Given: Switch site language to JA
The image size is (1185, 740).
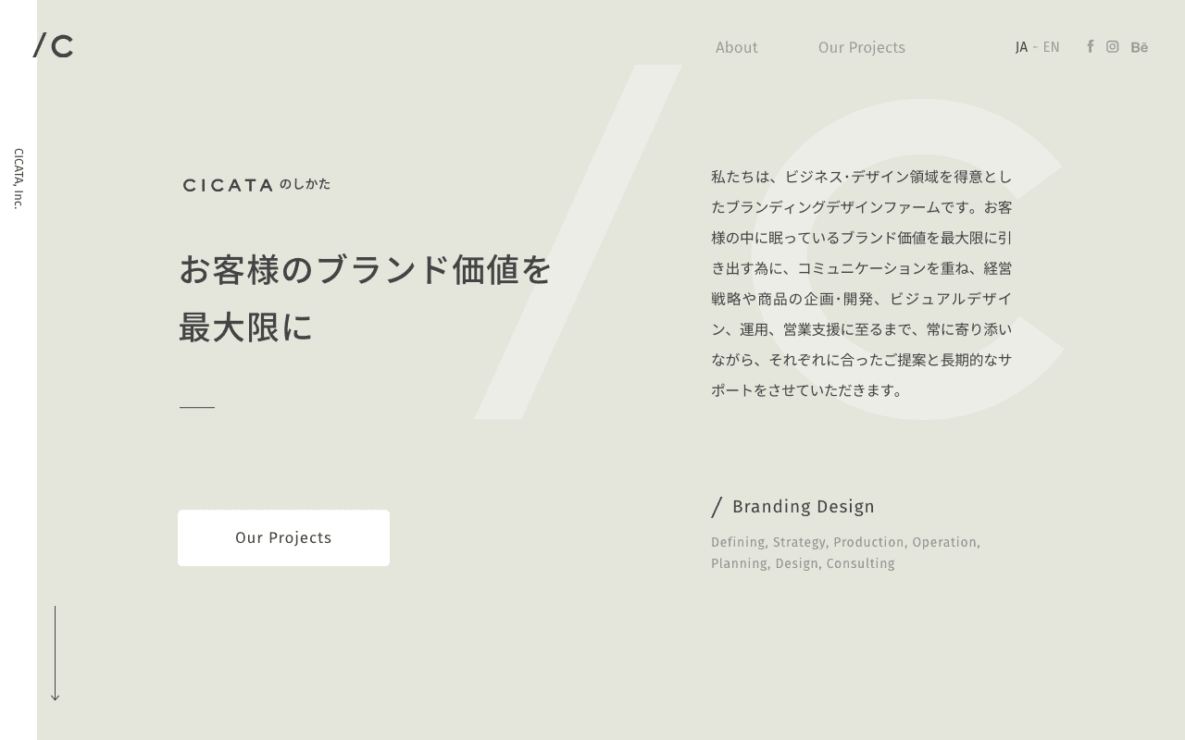Looking at the screenshot, I should (1021, 47).
